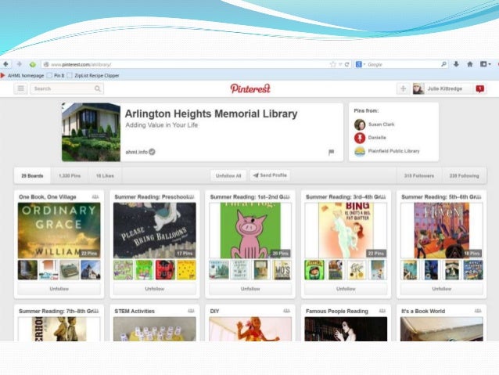
Task: Click the Pinterest logo
Action: 250,88
